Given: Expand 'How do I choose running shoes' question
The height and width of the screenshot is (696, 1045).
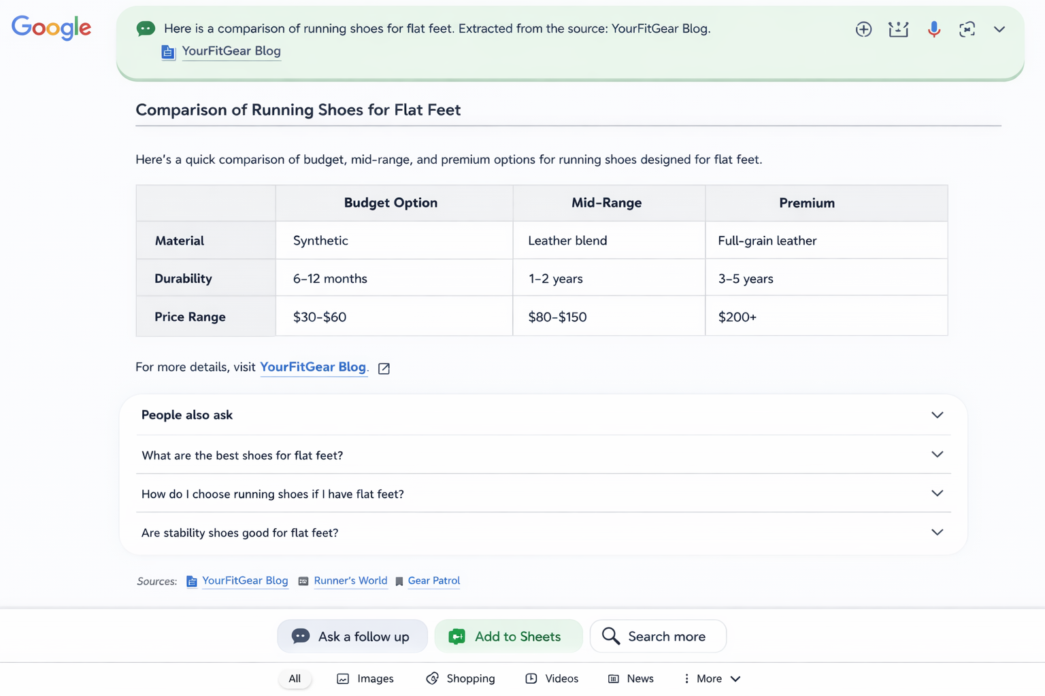Looking at the screenshot, I should (543, 493).
